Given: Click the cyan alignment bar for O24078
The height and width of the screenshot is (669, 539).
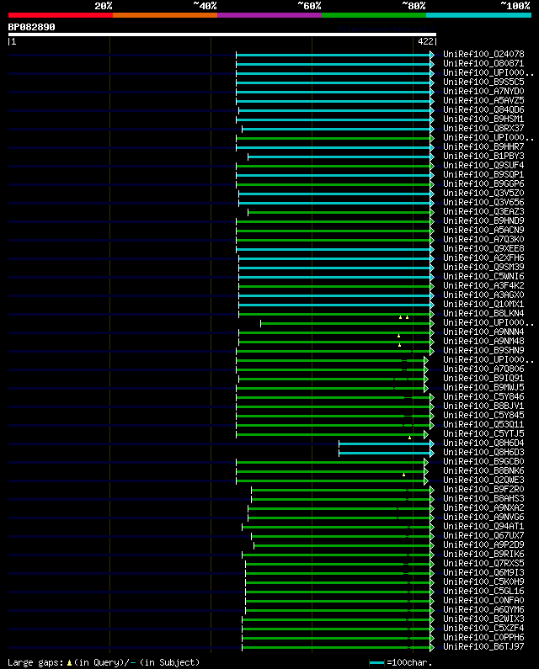Looking at the screenshot, I should click(x=334, y=55).
